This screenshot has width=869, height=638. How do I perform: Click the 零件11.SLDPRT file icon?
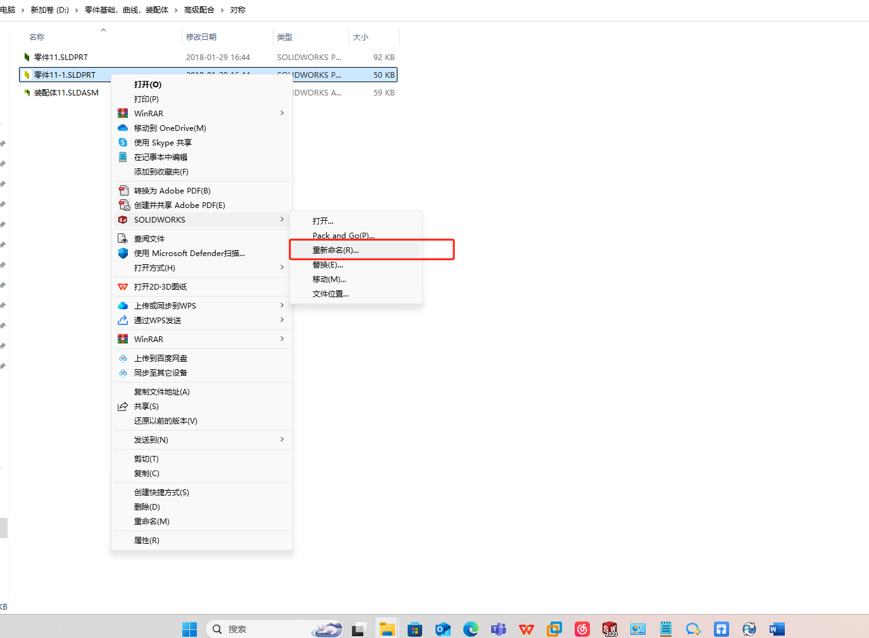point(27,57)
